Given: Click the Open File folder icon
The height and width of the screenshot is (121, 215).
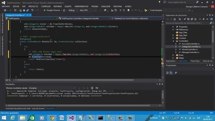Looking at the screenshot, I should (20, 10).
